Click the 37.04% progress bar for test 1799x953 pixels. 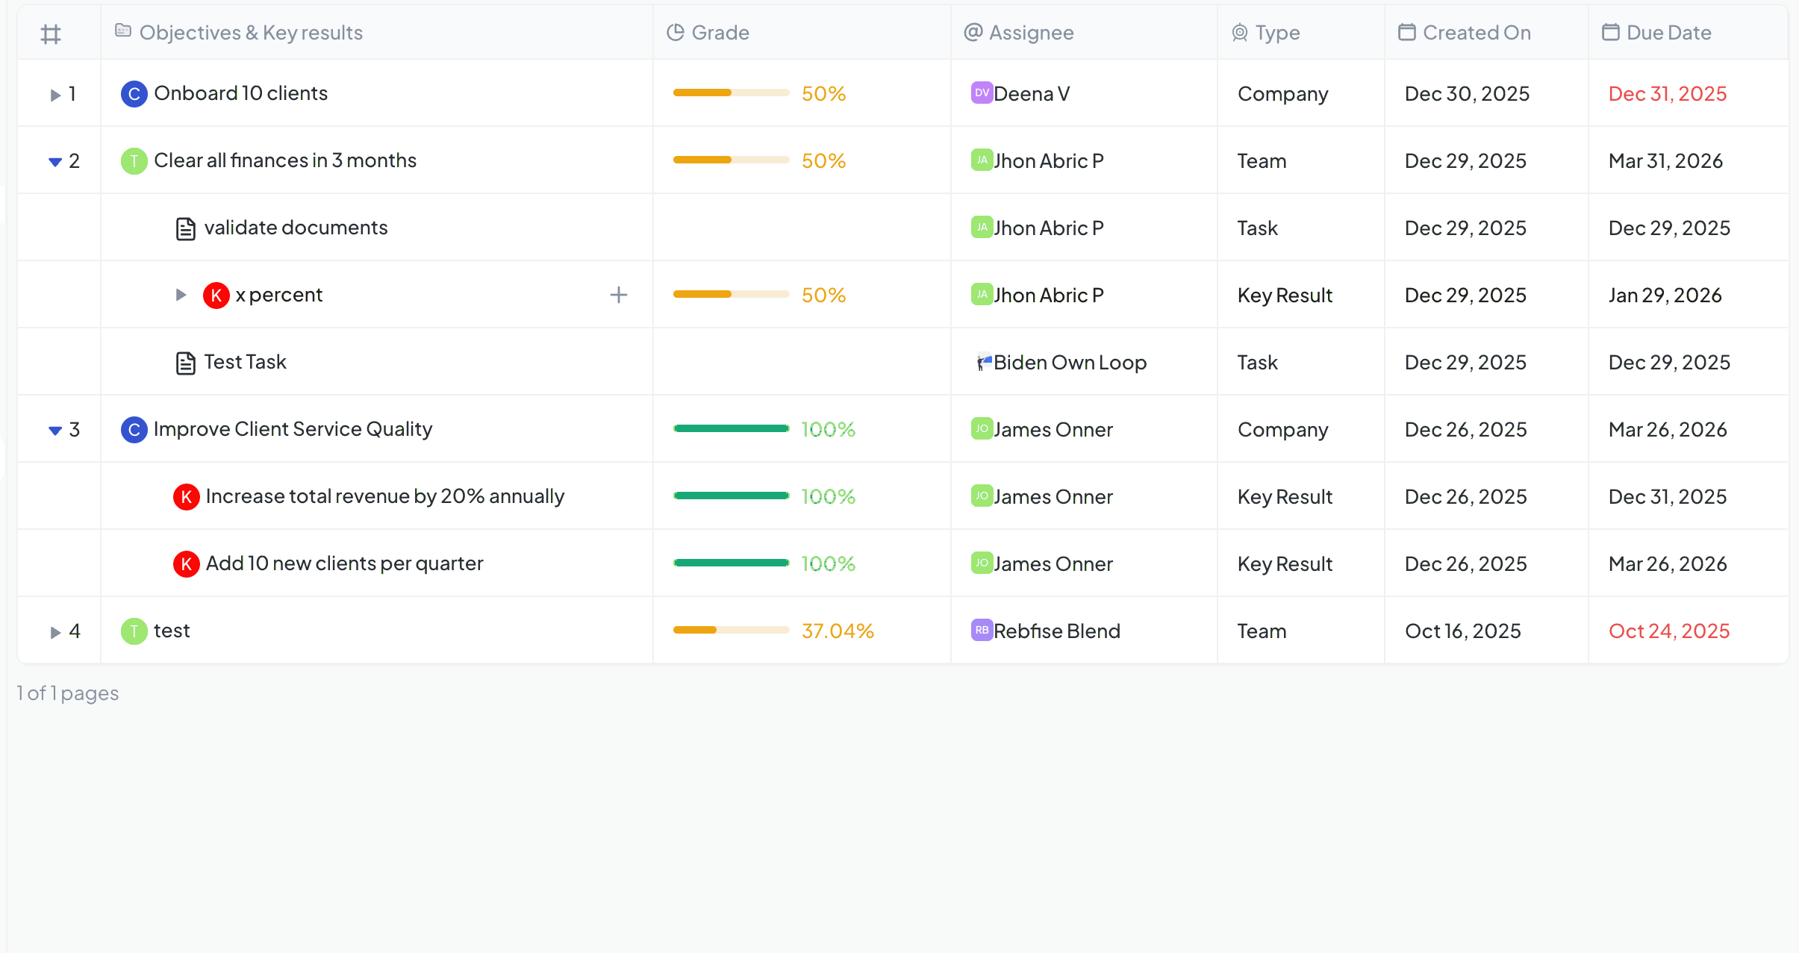[731, 630]
